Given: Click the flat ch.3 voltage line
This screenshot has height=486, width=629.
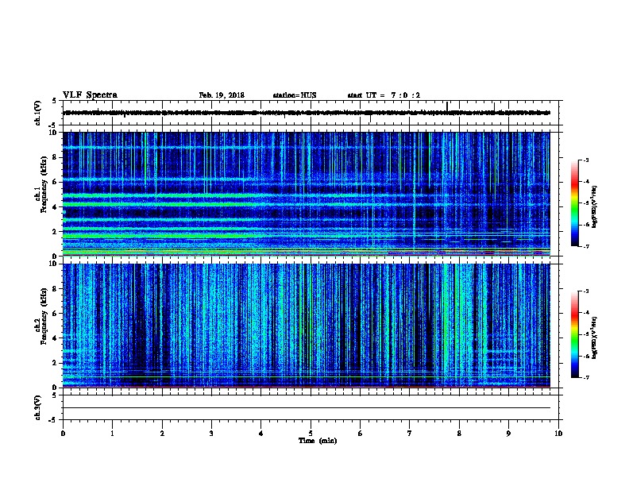Looking at the screenshot, I should pyautogui.click(x=306, y=408).
